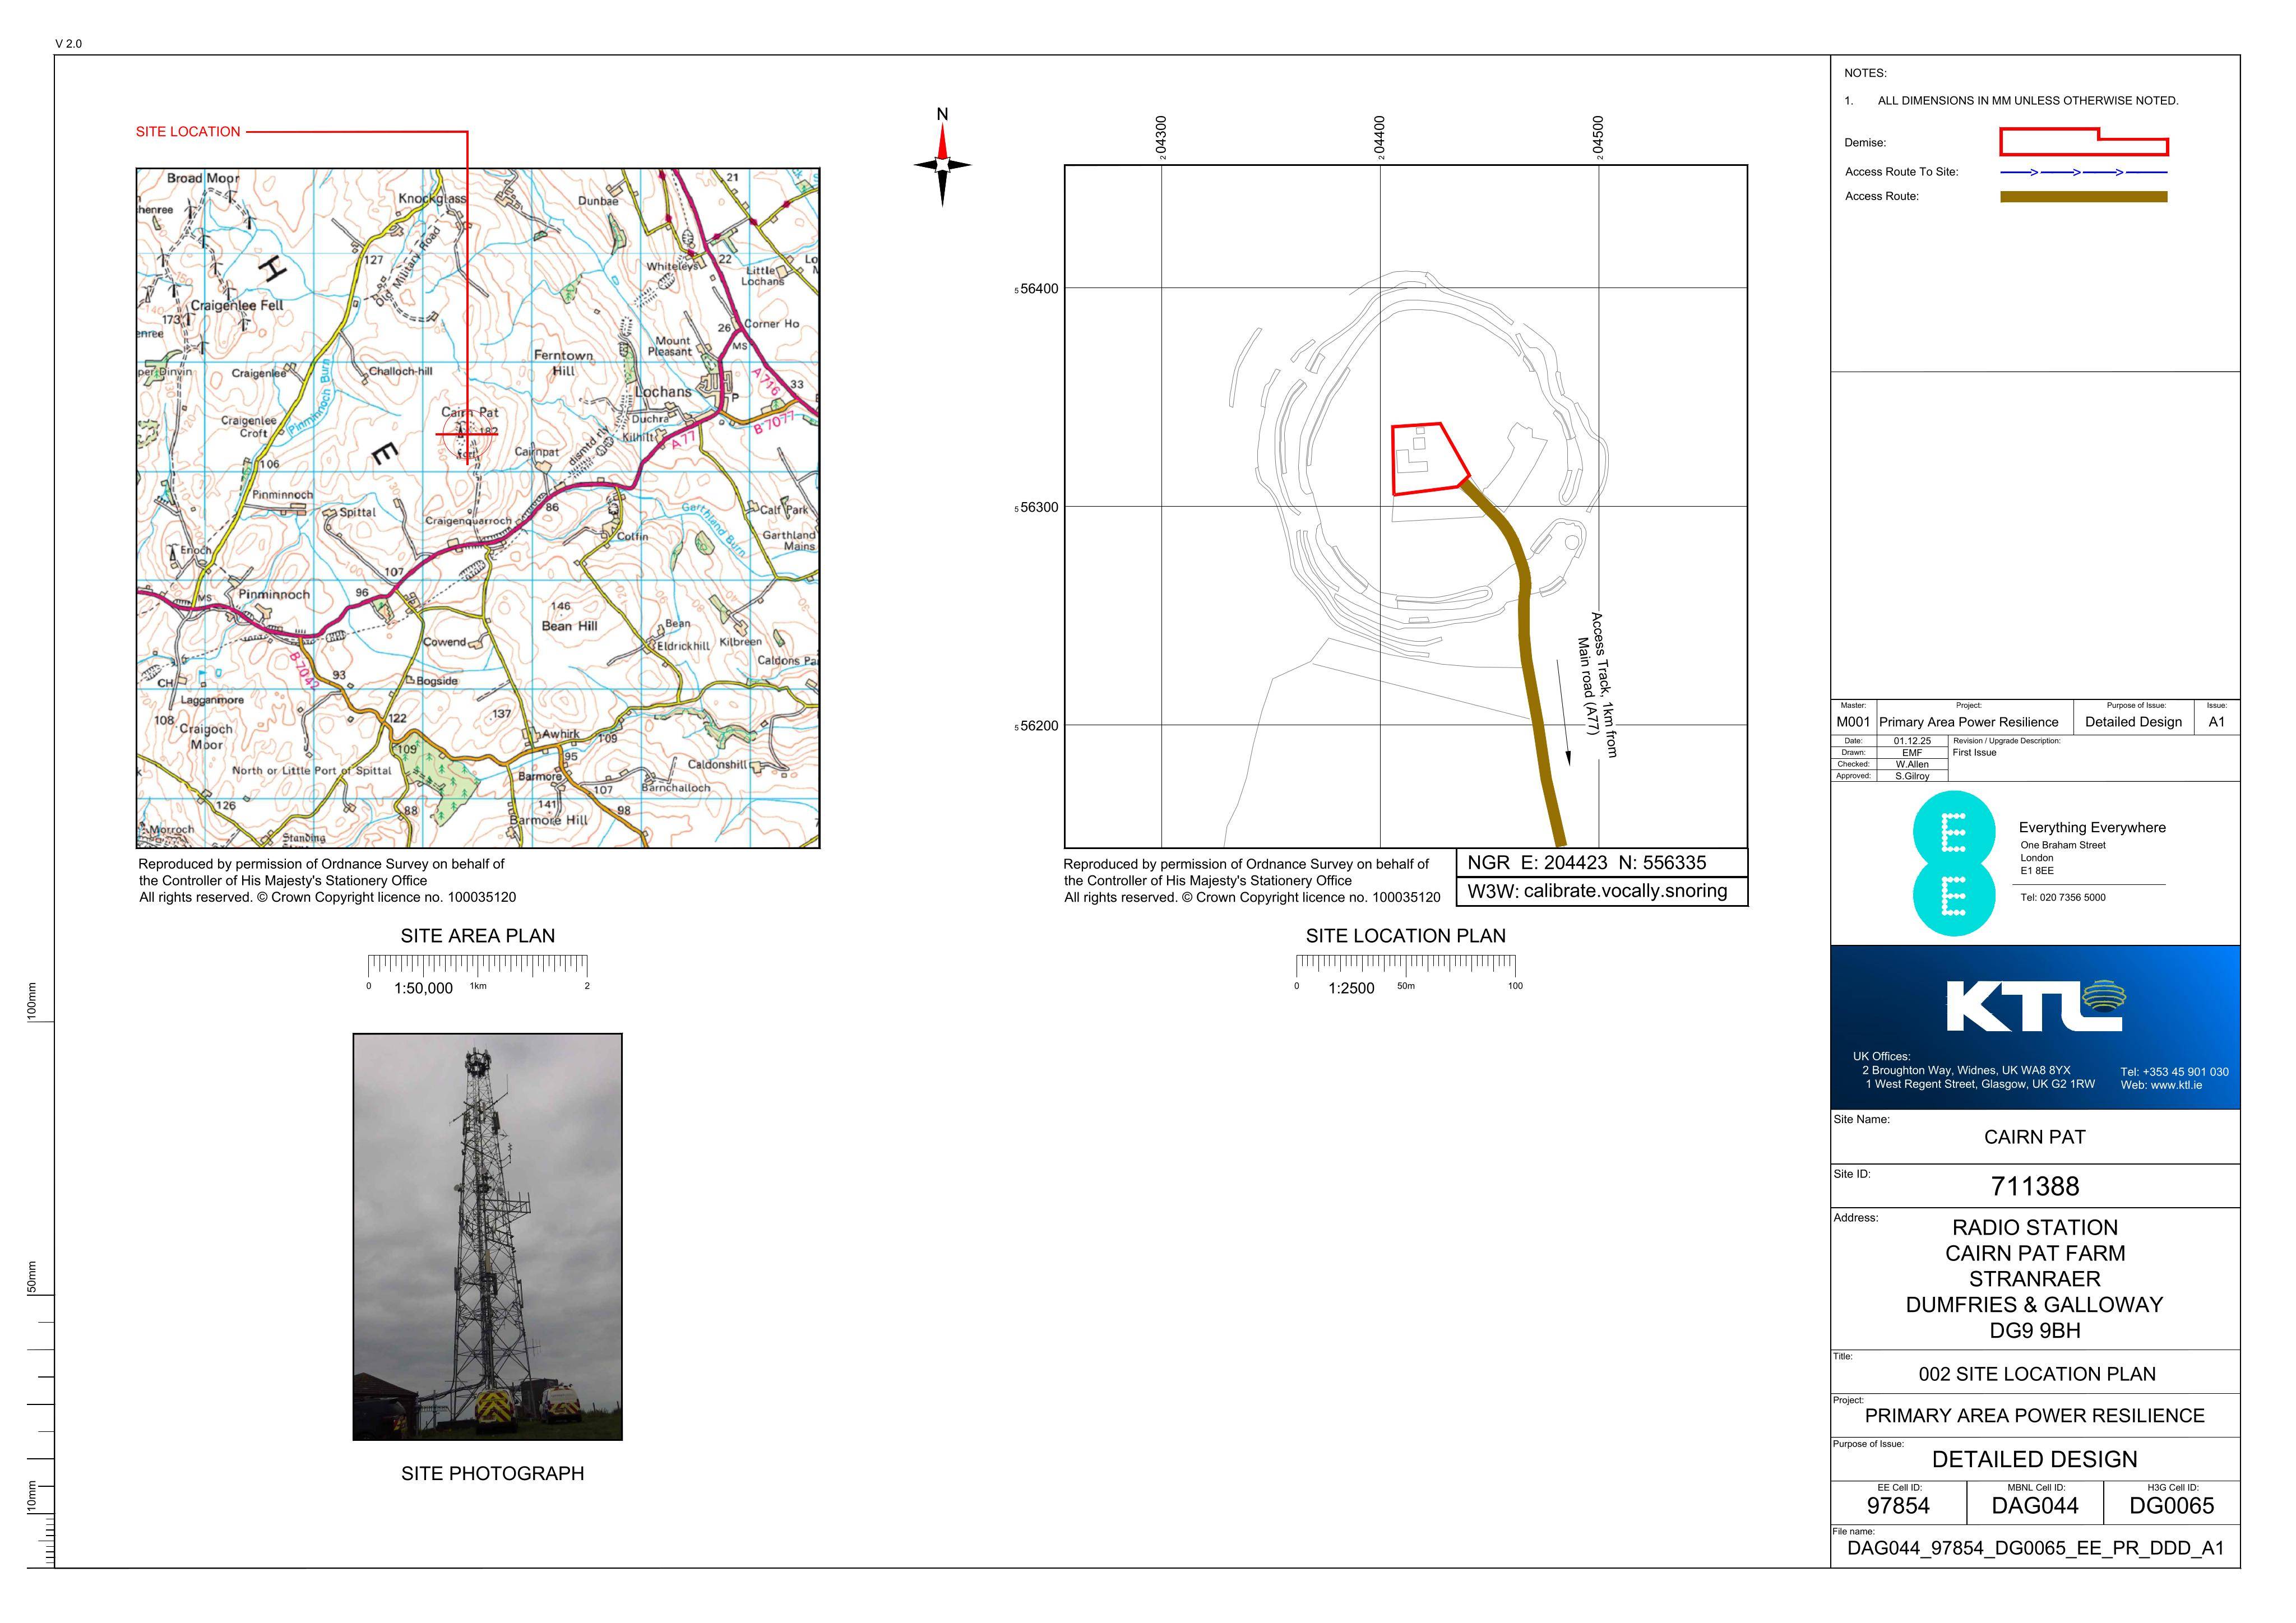Click the Master value M001
The width and height of the screenshot is (2296, 1623).
pos(1852,722)
